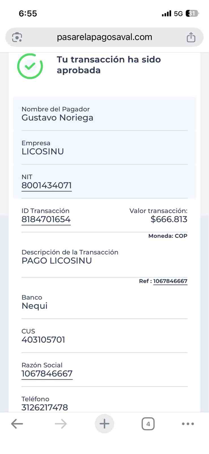This screenshot has width=209, height=454.
Task: Open the camera search icon in address bar
Action: (x=17, y=37)
